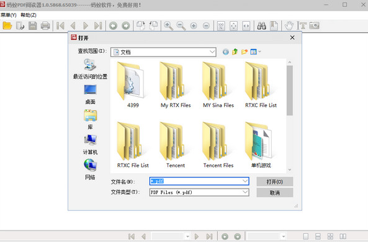Click main toolbar's green previous view button
368x242 pixels.
coord(113,25)
